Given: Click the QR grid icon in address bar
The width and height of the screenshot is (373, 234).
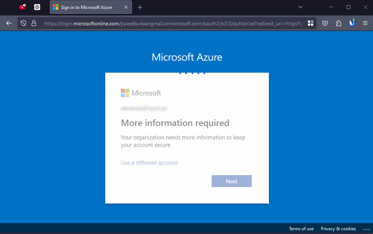Looking at the screenshot, I should 311,23.
